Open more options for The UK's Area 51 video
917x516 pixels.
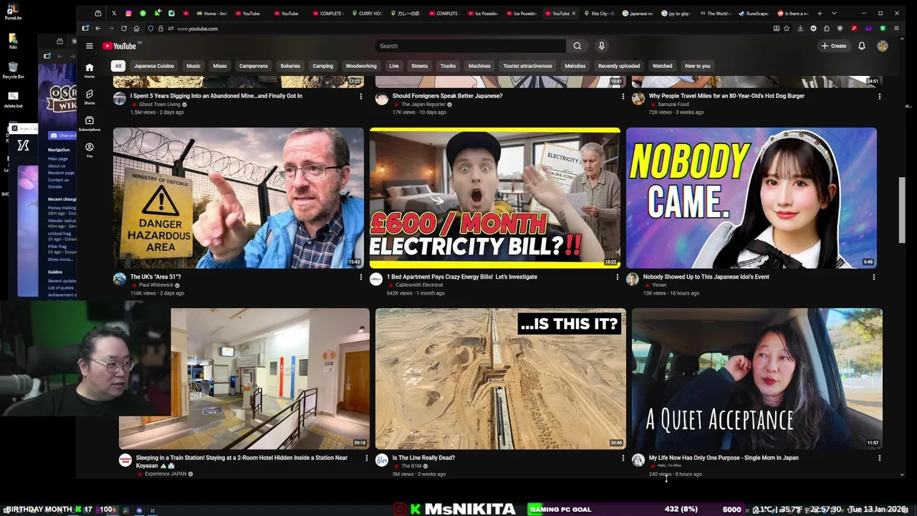360,277
